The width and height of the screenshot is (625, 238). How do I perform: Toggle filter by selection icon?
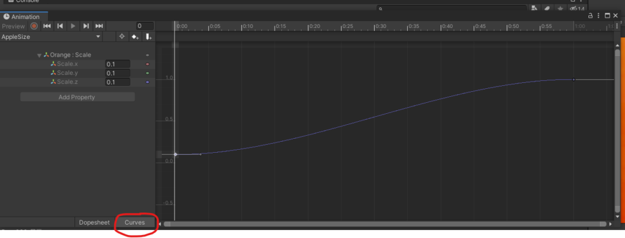coord(122,37)
